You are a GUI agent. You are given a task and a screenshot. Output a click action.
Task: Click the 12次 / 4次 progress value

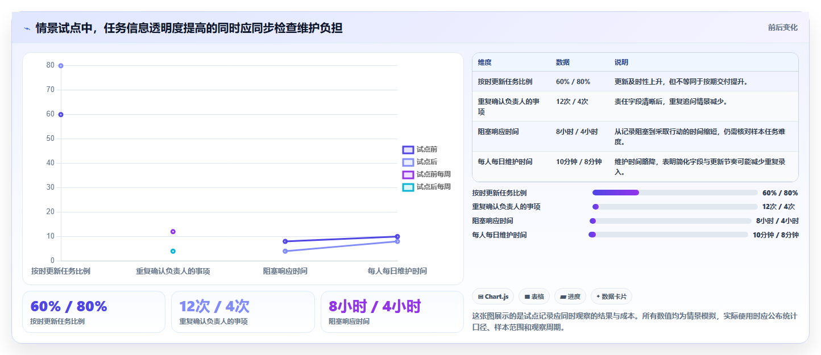[778, 207]
